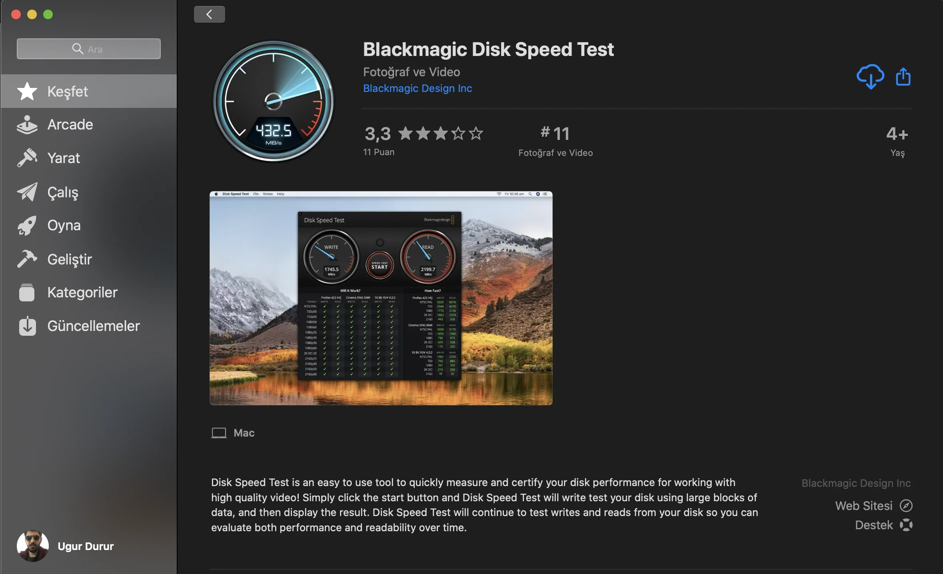The width and height of the screenshot is (943, 574).
Task: Click the share icon next to download
Action: pyautogui.click(x=903, y=76)
